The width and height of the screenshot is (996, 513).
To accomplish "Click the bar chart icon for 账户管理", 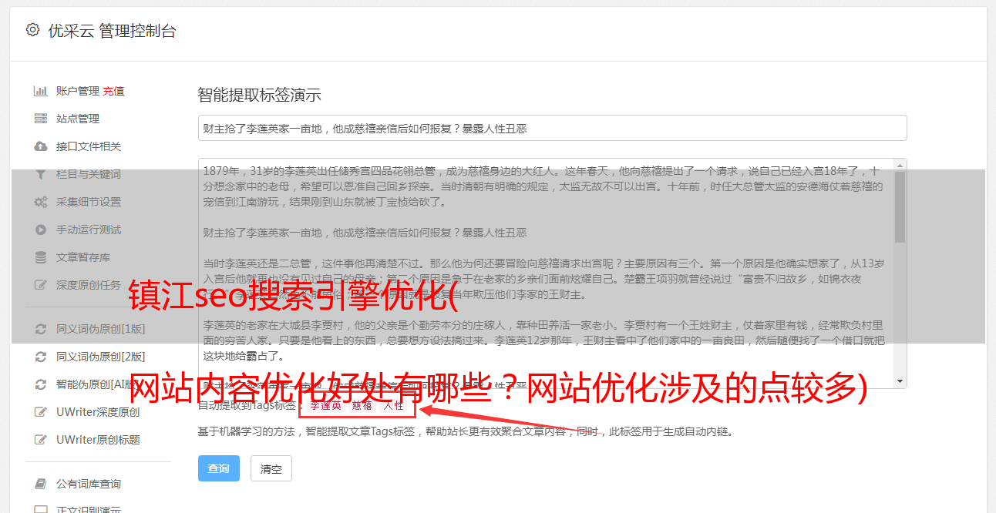I will (x=41, y=91).
